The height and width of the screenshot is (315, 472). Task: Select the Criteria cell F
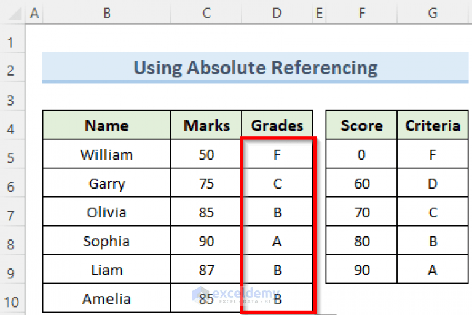(x=433, y=154)
